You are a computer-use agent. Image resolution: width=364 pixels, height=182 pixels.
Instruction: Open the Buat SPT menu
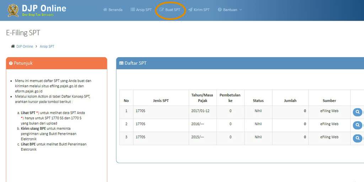point(170,10)
